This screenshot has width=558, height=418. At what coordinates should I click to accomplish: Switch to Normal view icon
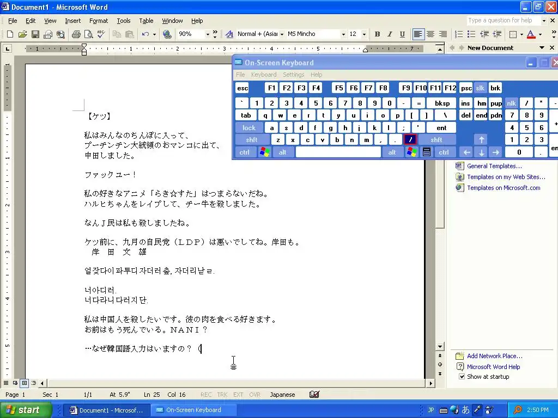[6, 383]
